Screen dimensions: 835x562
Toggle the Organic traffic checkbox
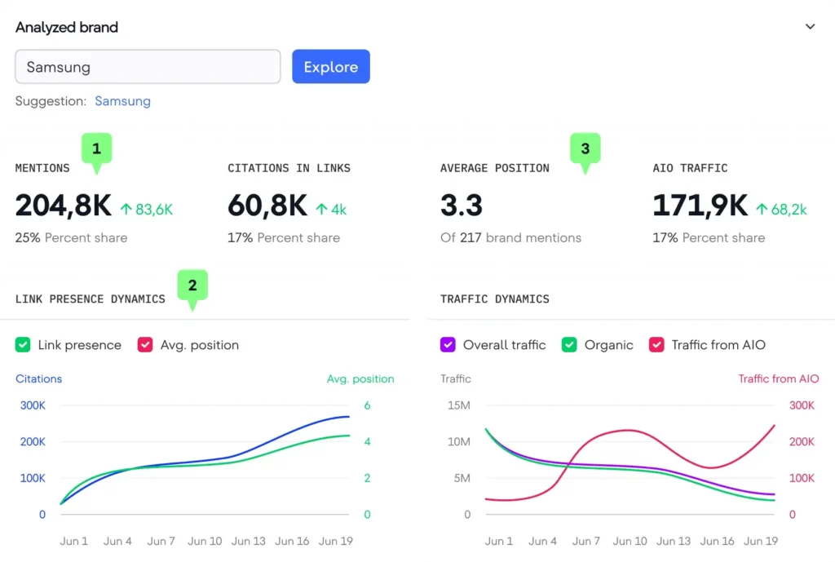(569, 345)
